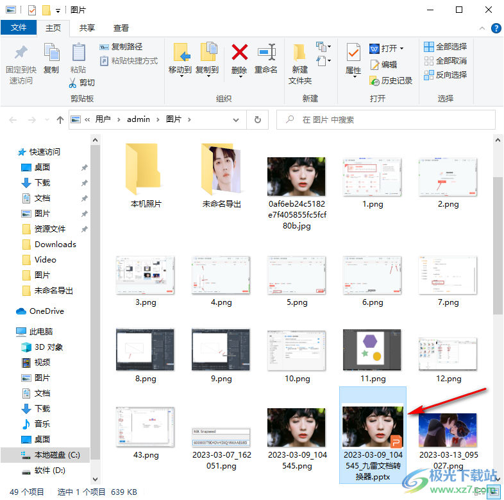Click admin in the address breadcrumb
504x500 pixels.
pyautogui.click(x=139, y=119)
